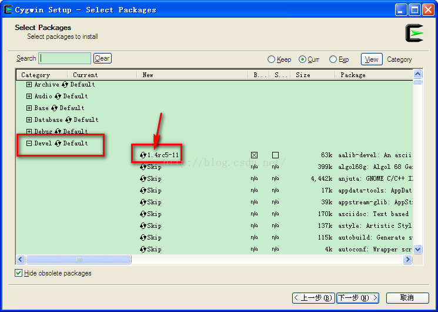Click the Skip cycle icon for anjuta

(143, 178)
